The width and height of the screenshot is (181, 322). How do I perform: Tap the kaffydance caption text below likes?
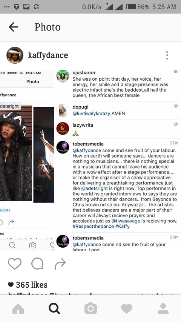point(90,294)
